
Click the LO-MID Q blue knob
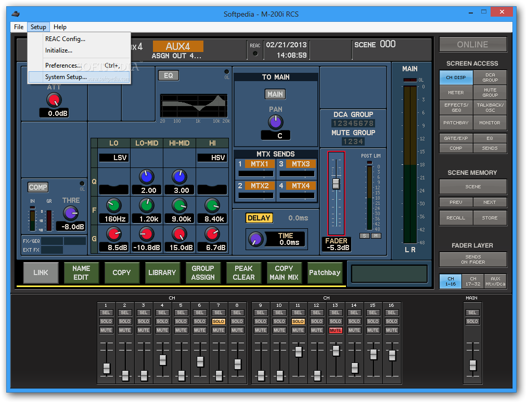tap(147, 177)
